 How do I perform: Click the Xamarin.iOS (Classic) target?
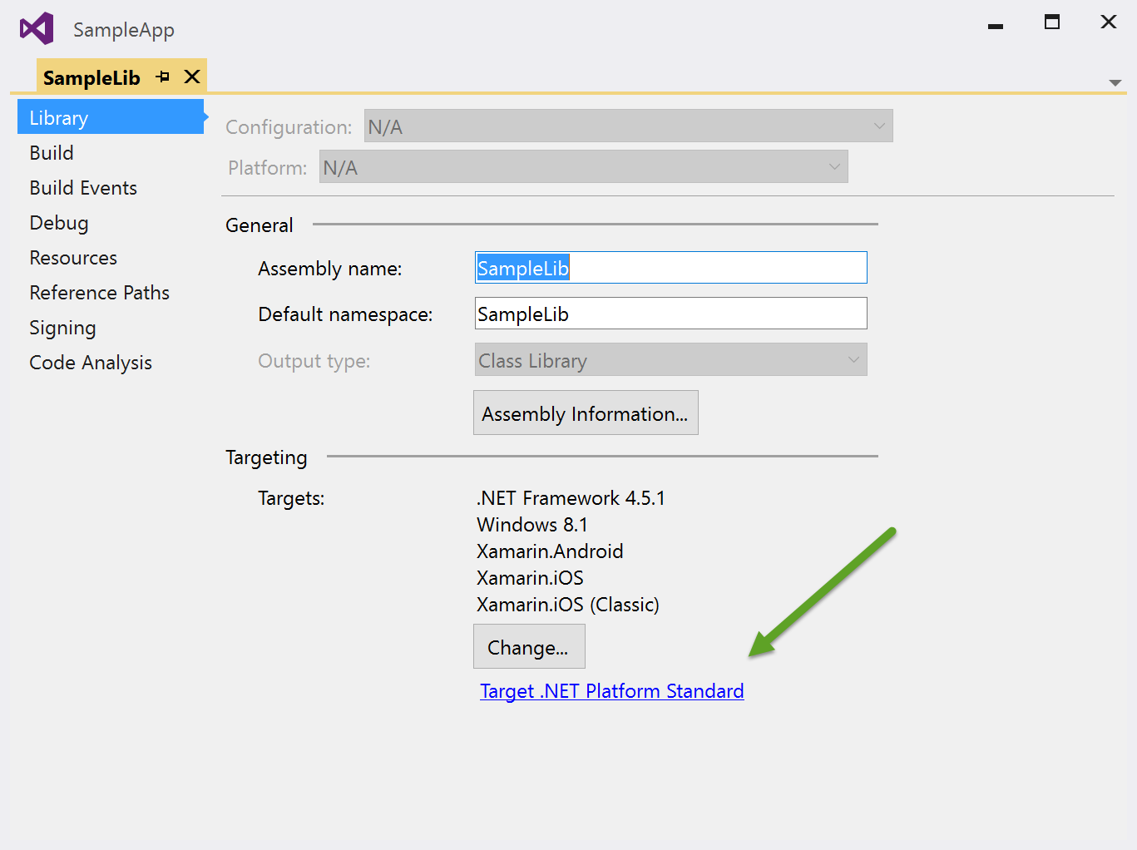click(568, 605)
